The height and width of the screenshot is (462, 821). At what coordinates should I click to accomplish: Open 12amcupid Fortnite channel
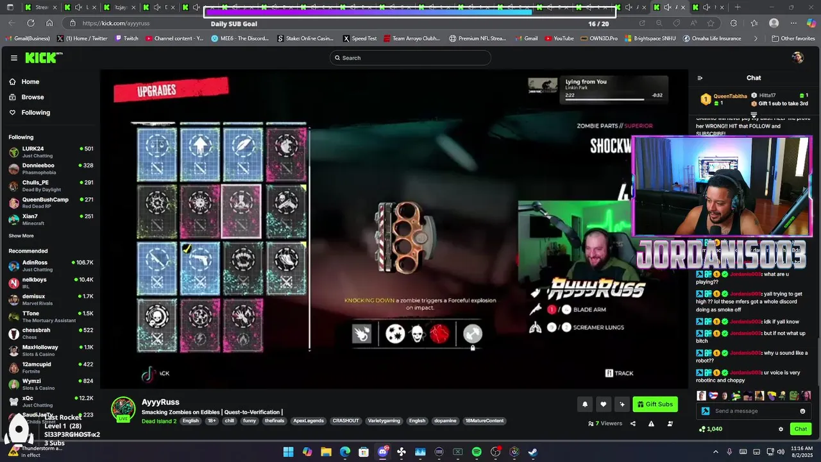pos(50,367)
